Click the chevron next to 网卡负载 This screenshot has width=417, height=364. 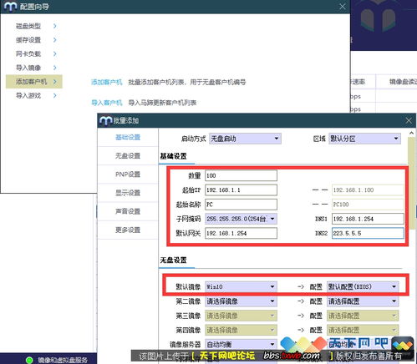55,54
